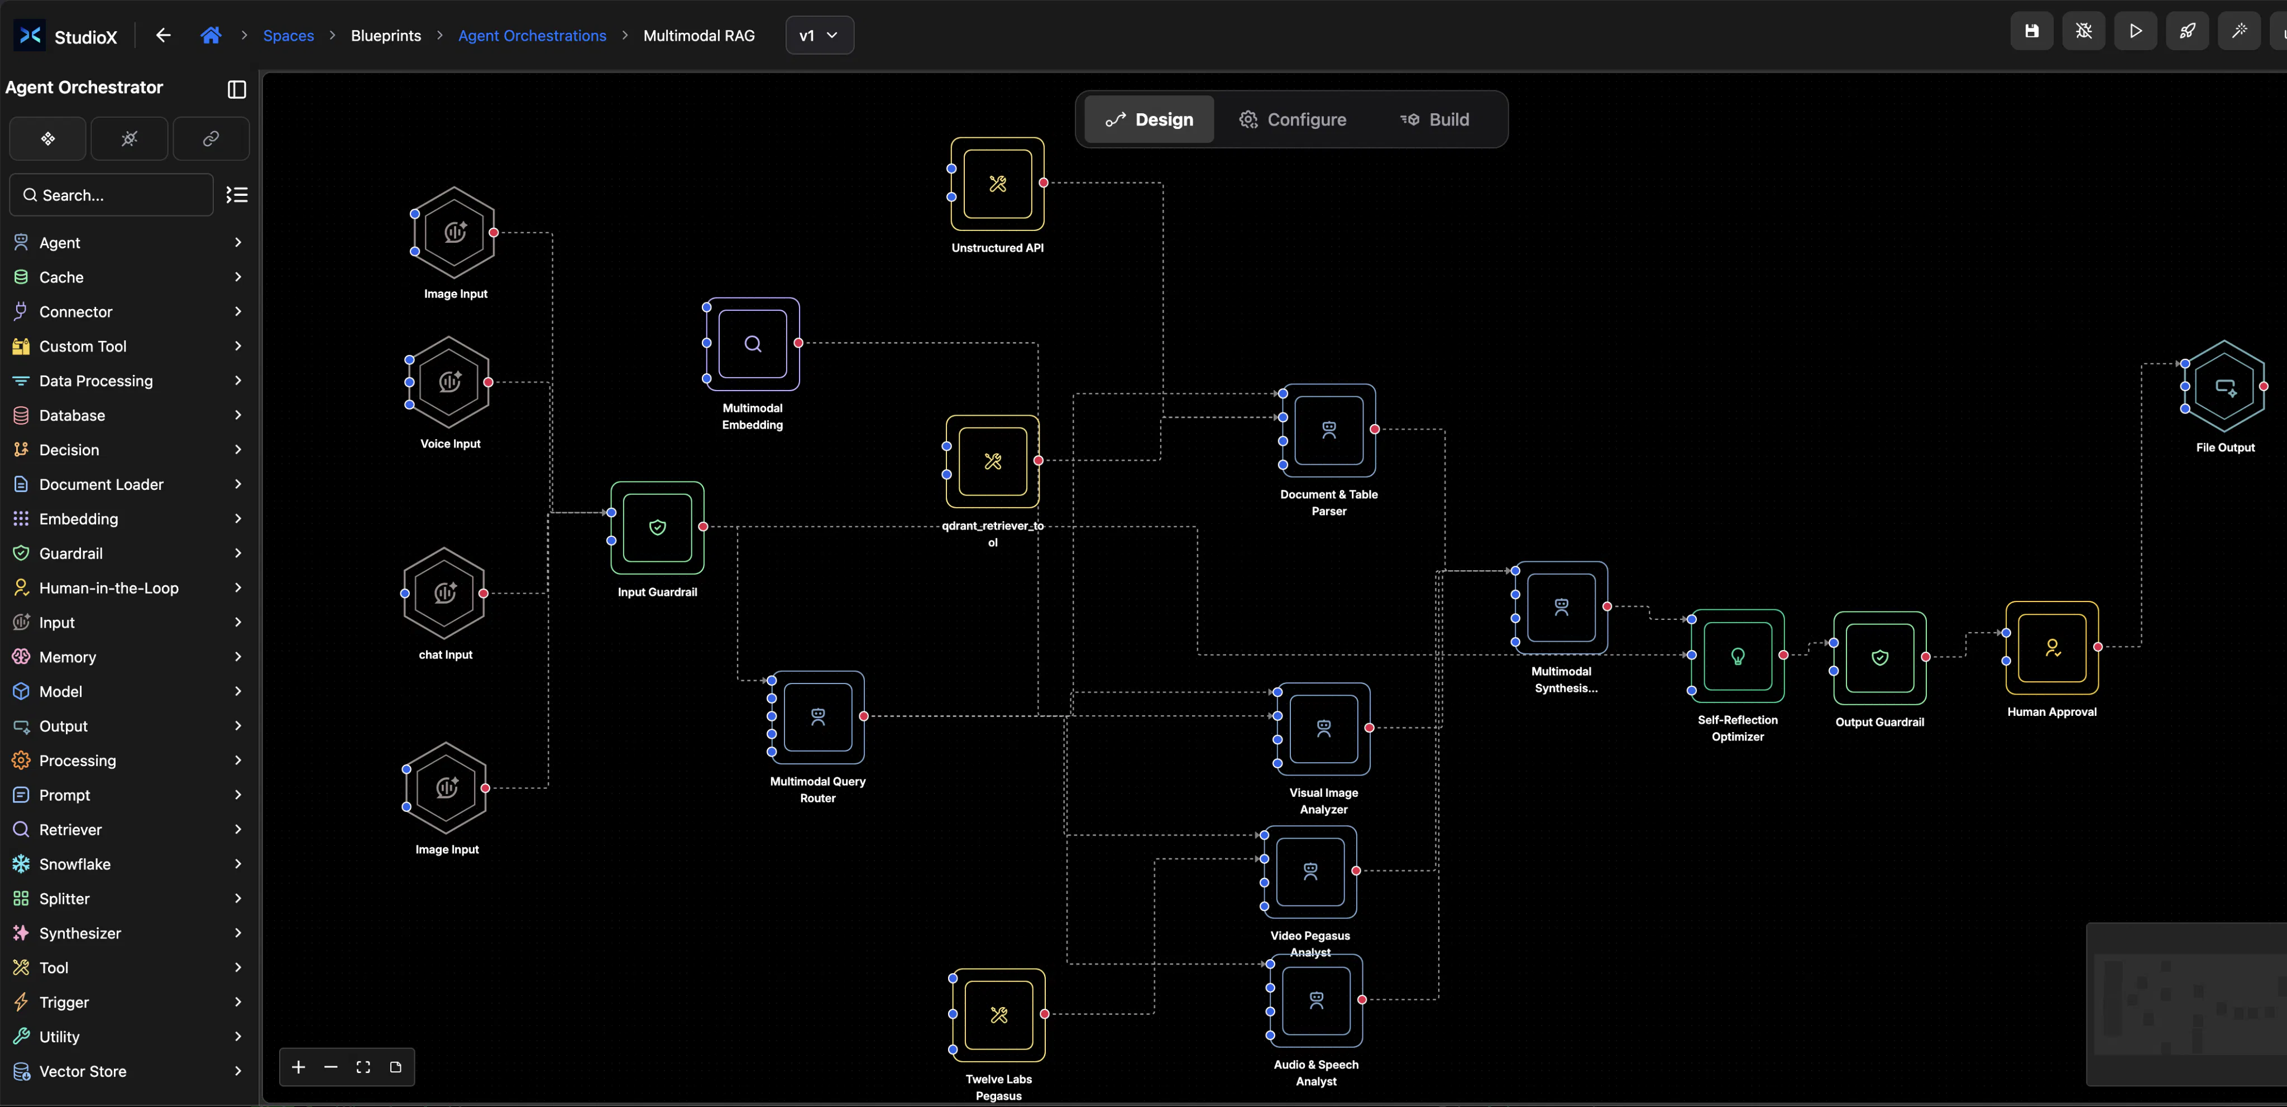This screenshot has height=1107, width=2287.
Task: Expand the Custom Tool category
Action: click(128, 346)
